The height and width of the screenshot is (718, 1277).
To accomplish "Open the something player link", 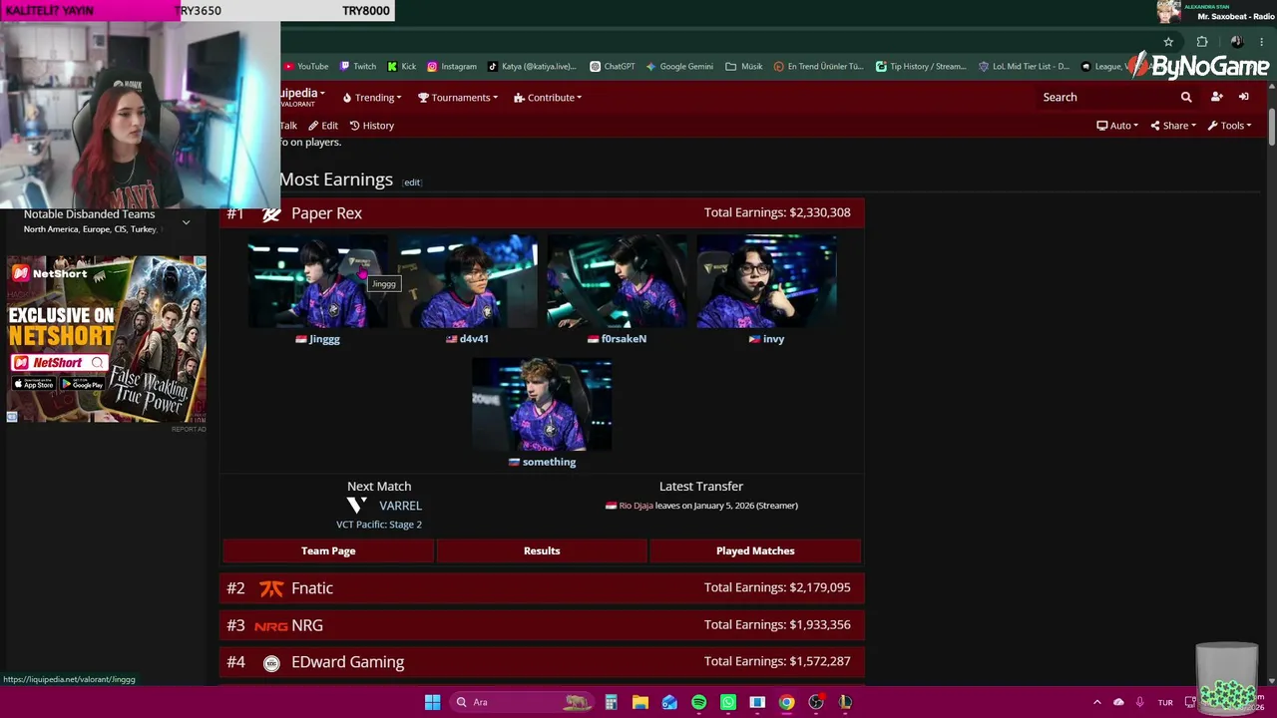I will 549,462.
